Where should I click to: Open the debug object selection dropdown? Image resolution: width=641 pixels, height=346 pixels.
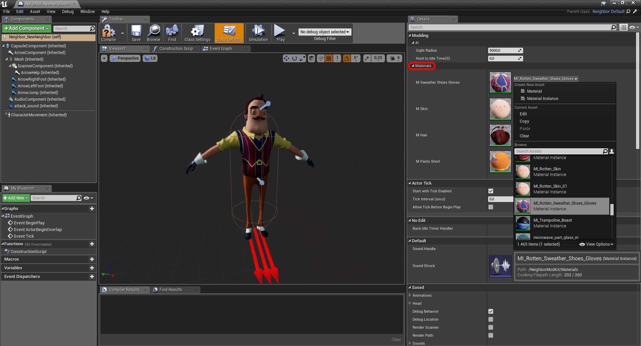click(325, 32)
